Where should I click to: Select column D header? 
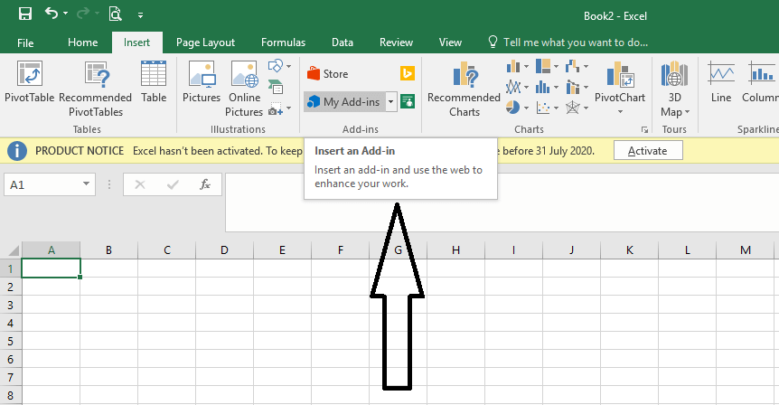pyautogui.click(x=224, y=250)
